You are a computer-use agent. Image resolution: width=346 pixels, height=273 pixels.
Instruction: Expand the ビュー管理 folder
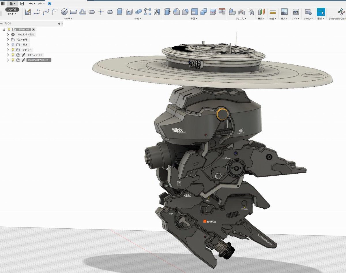(8, 39)
